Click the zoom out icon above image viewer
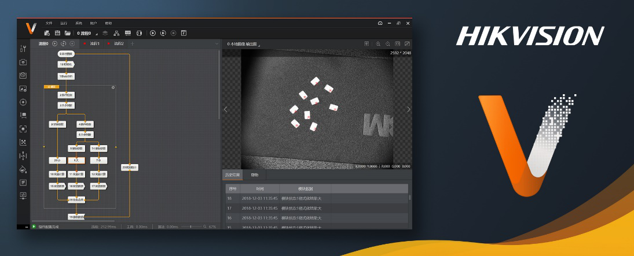634x256 pixels. [387, 44]
